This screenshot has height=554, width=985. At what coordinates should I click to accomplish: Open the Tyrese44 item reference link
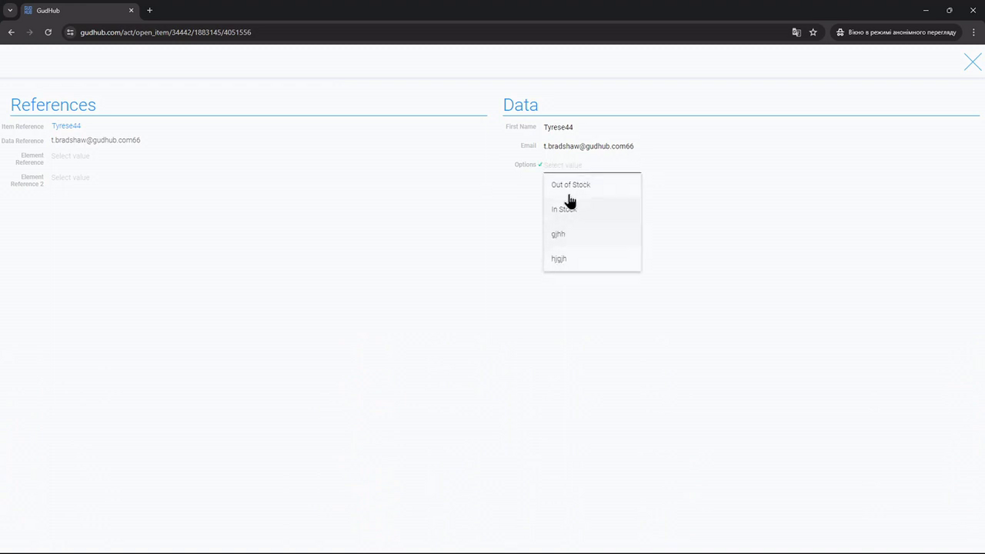click(x=66, y=126)
